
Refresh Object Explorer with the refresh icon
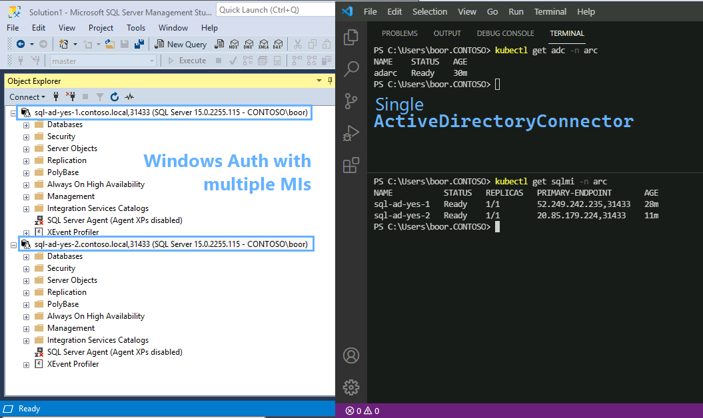tap(115, 97)
